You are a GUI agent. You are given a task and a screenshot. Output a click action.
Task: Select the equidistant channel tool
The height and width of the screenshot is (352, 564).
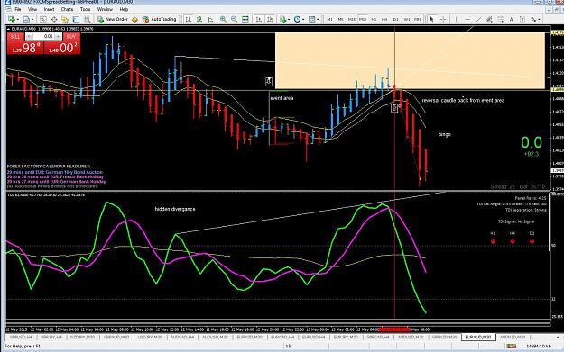coord(489,19)
